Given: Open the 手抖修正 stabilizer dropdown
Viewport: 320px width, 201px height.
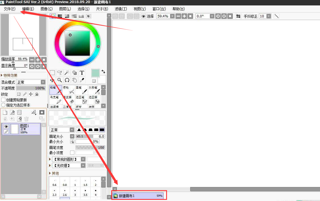Looking at the screenshot, I should [x=269, y=16].
